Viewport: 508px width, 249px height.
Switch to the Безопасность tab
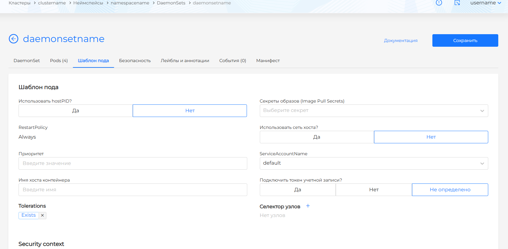coord(135,61)
